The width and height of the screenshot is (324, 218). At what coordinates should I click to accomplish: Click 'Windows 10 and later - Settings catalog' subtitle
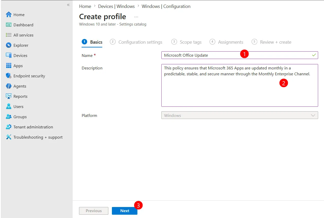tap(113, 24)
